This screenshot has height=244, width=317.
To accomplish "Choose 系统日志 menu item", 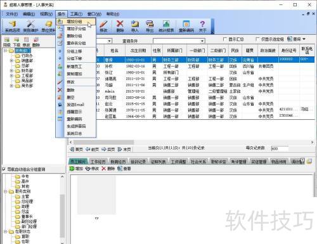I will (x=76, y=134).
